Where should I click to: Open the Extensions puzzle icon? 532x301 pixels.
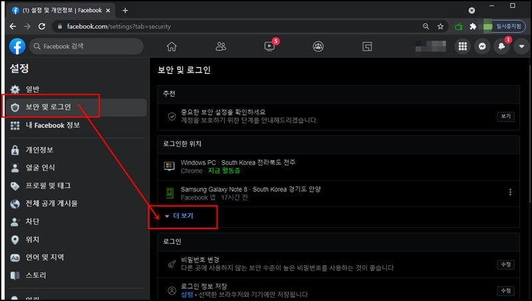pos(473,27)
